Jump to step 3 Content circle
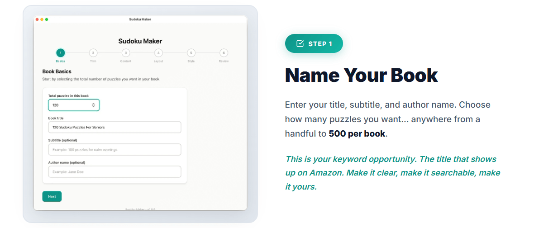Viewport: 534px width, 228px height. point(126,52)
